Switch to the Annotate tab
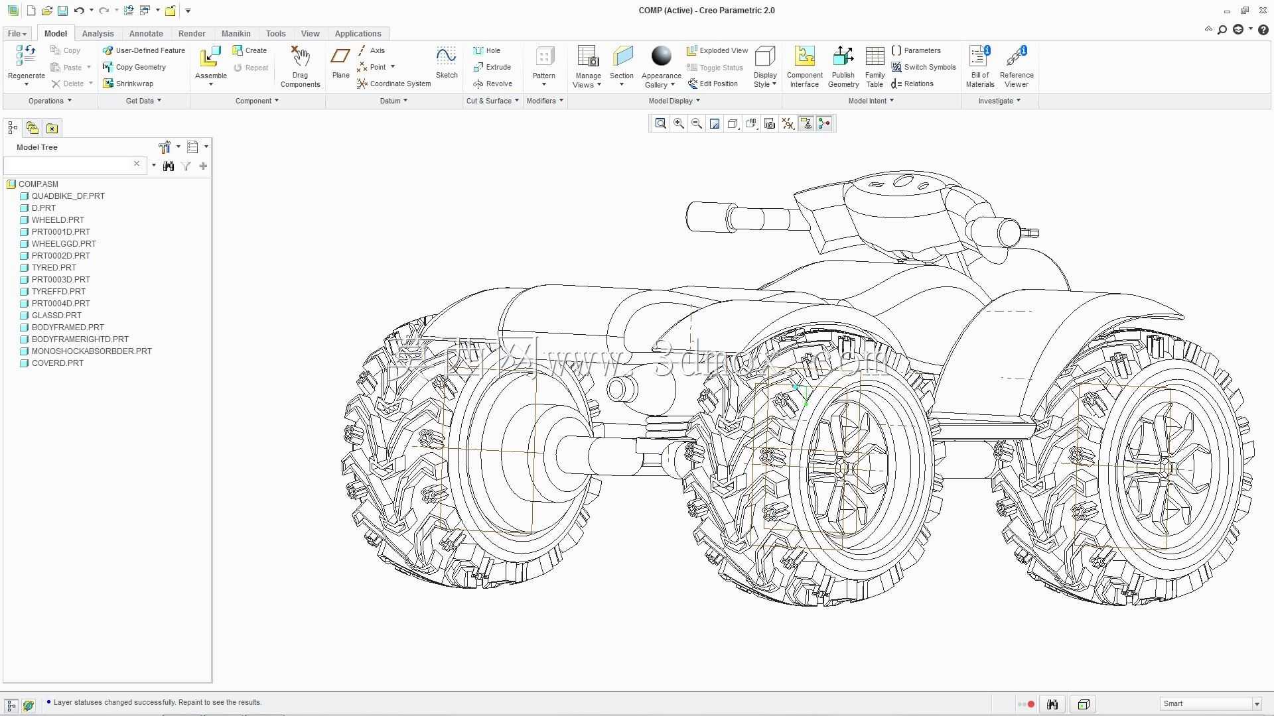This screenshot has width=1274, height=716. [x=146, y=34]
